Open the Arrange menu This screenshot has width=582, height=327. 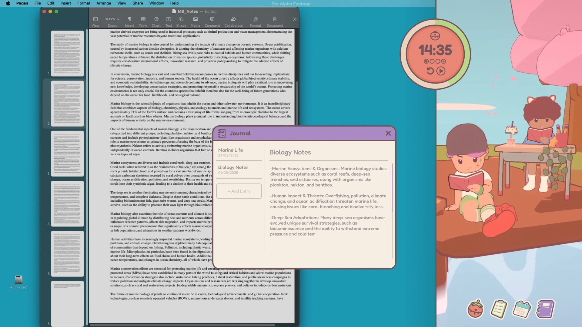(x=104, y=3)
